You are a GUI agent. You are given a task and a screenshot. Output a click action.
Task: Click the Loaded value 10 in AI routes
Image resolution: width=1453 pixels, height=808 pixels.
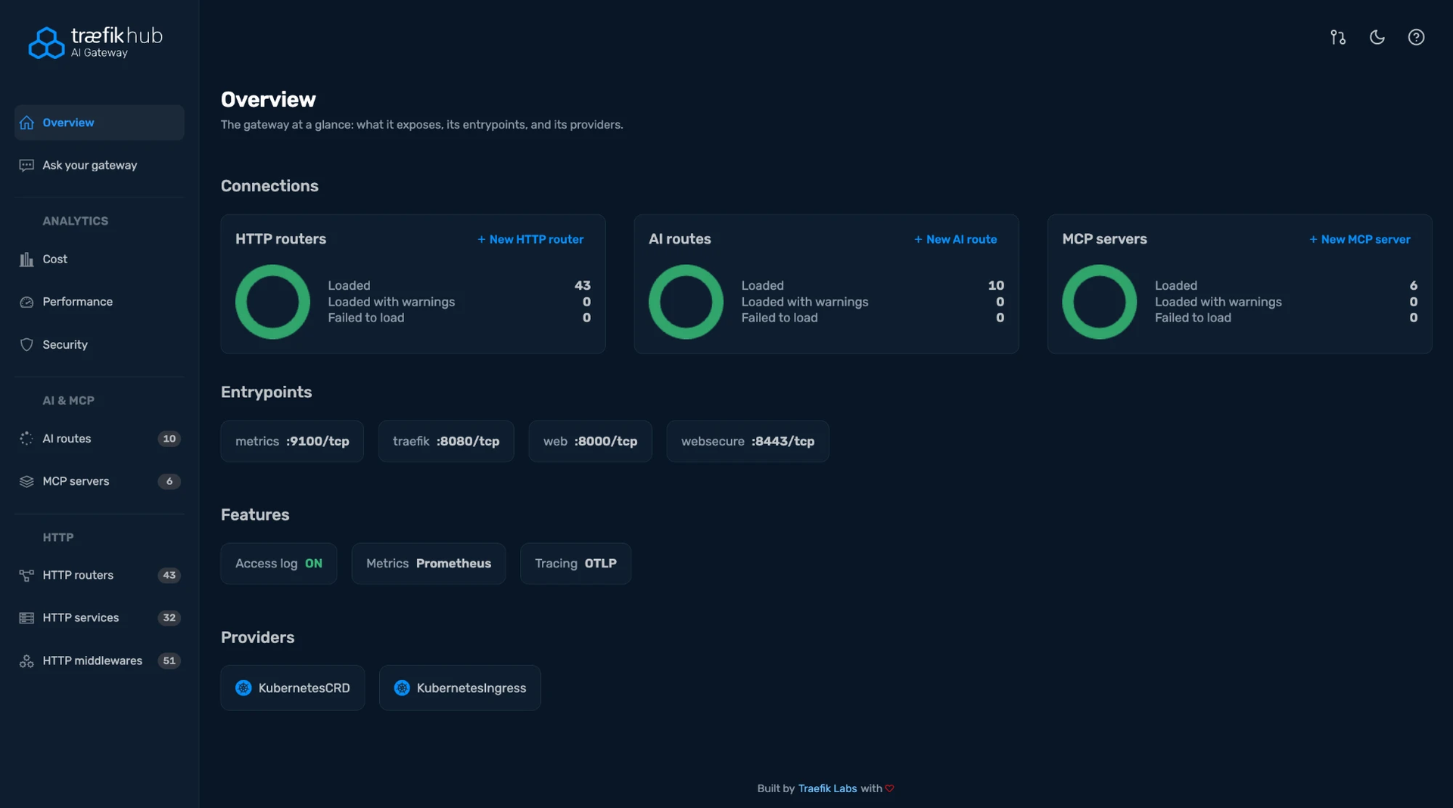pyautogui.click(x=996, y=285)
